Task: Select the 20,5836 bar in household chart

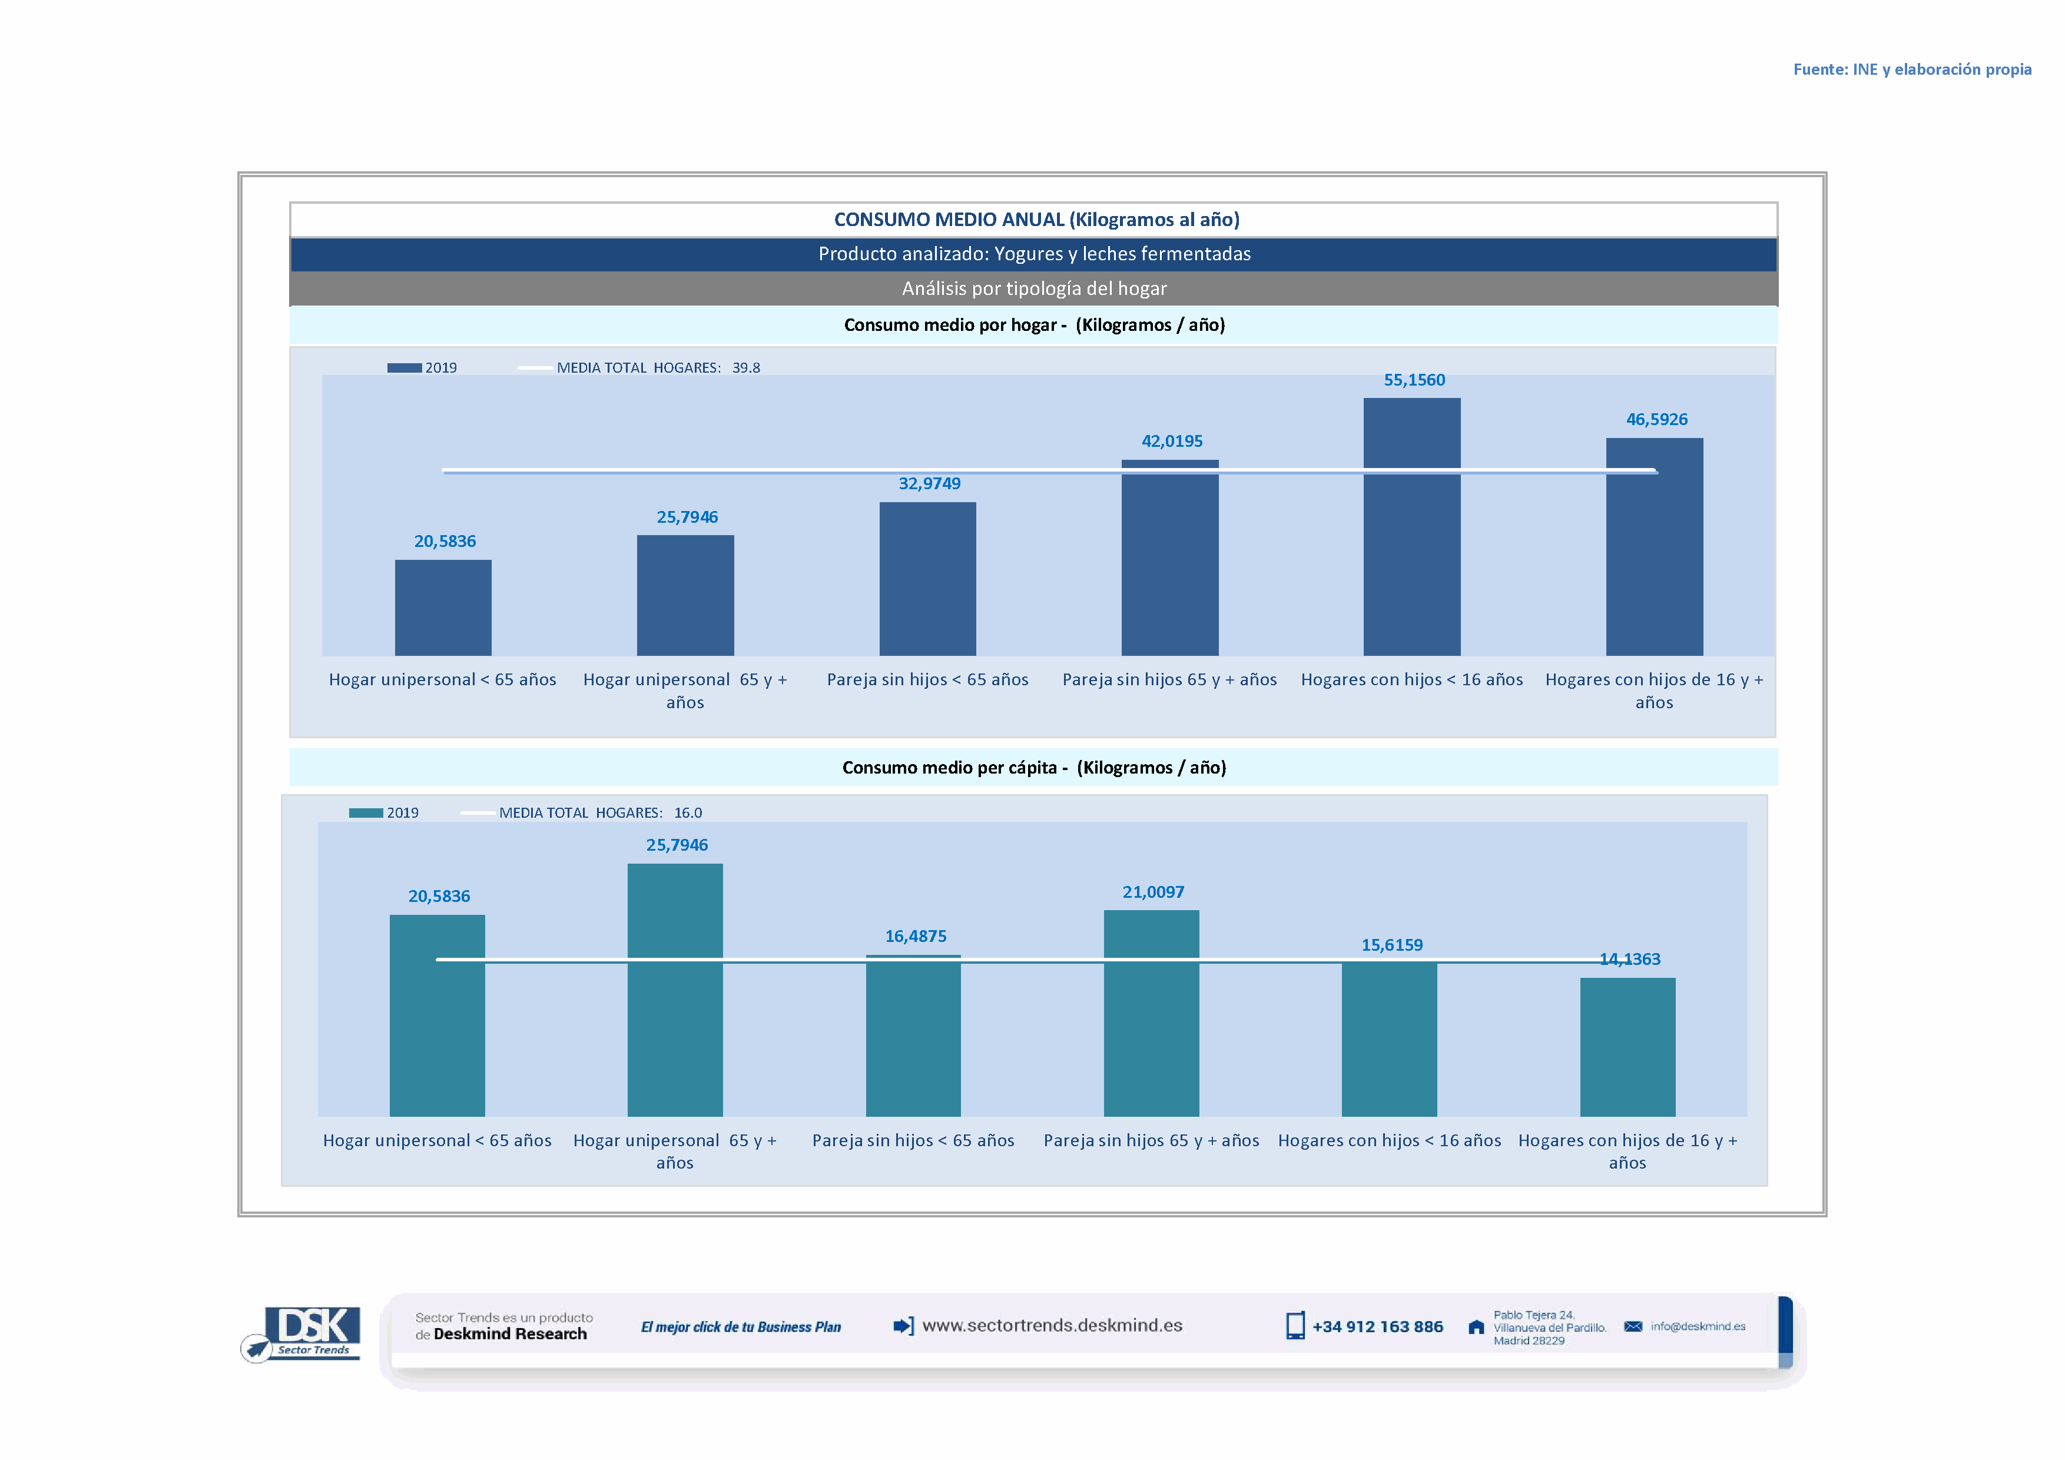Action: tap(443, 607)
